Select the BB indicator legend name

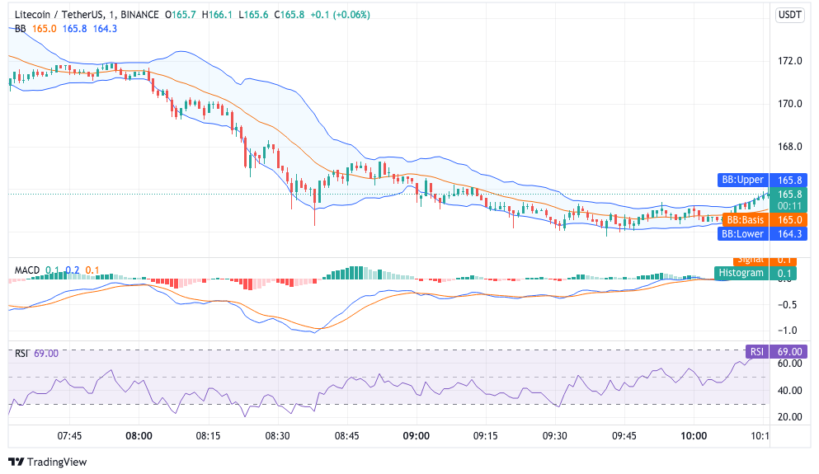click(20, 29)
